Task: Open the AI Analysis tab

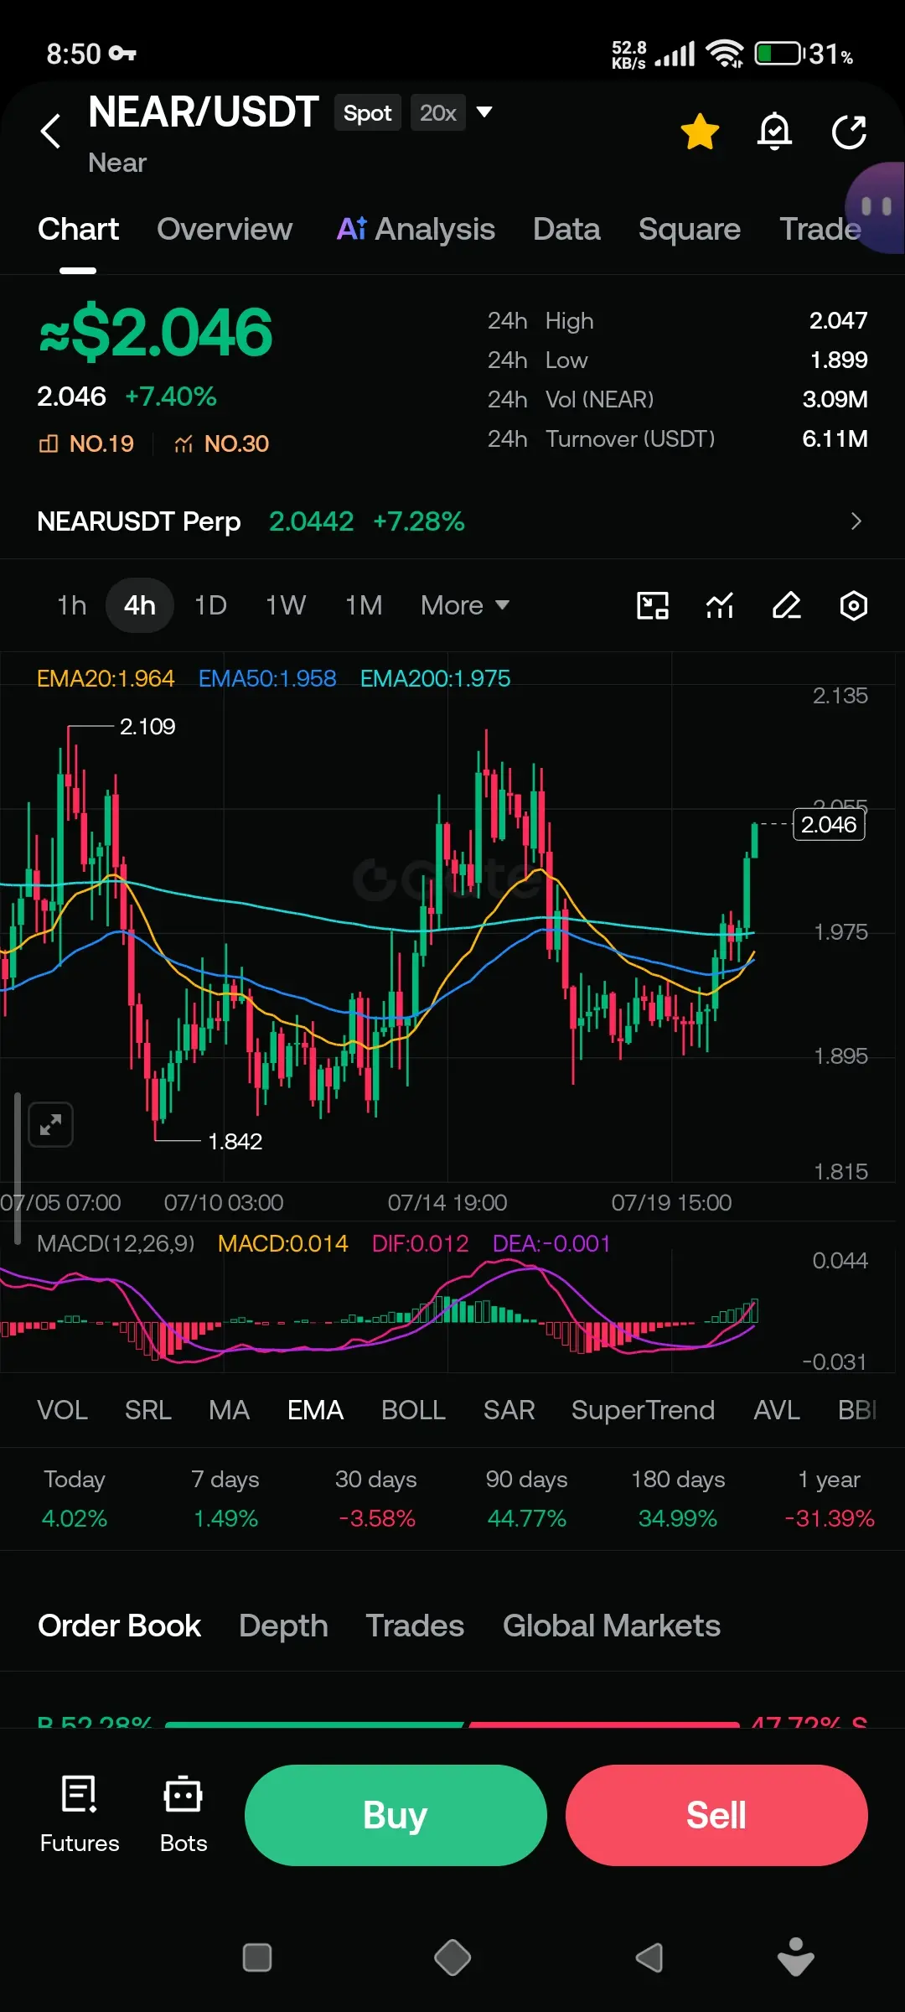Action: pyautogui.click(x=416, y=229)
